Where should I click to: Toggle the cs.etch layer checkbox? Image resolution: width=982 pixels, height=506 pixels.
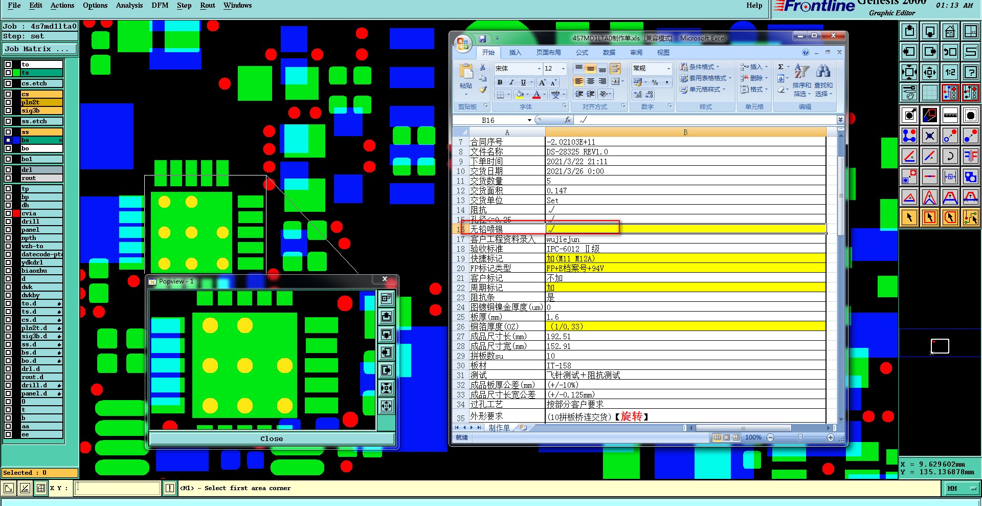click(x=8, y=83)
